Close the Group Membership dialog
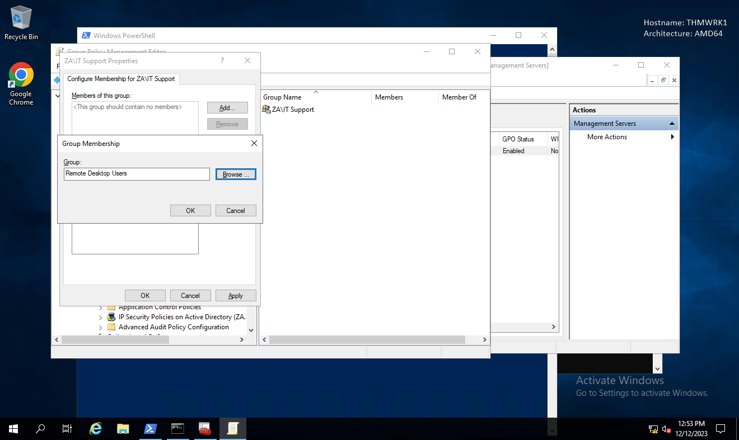 click(x=254, y=144)
